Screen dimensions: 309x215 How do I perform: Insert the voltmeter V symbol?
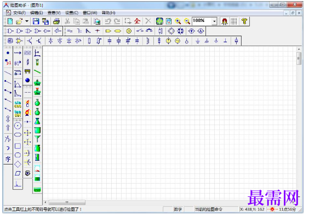pos(191,31)
